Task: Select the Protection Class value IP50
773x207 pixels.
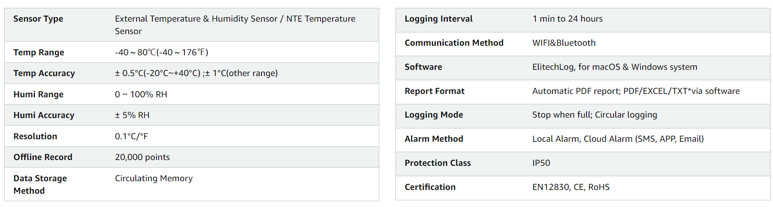Action: coord(541,163)
